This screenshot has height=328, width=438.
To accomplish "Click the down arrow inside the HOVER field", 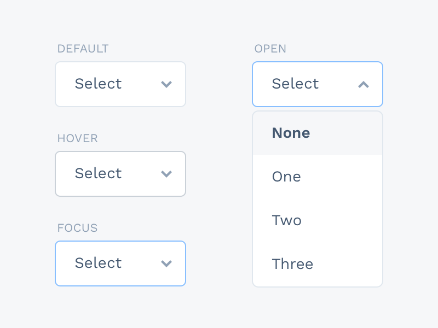I will tap(166, 174).
